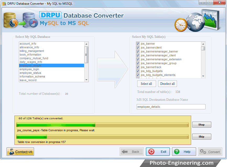Select the daily_wages_info database

click(52, 62)
